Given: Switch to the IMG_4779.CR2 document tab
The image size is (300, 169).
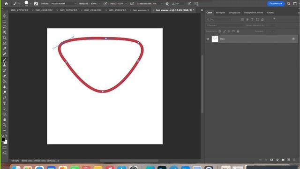Looking at the screenshot, I should click(20, 10).
